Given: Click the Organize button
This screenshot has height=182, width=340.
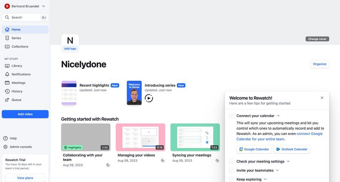Looking at the screenshot, I should [x=320, y=64].
